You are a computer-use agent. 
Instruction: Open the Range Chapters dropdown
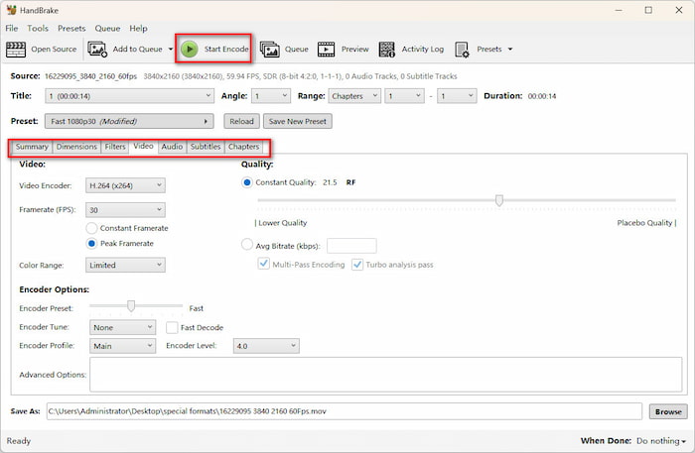pyautogui.click(x=354, y=96)
